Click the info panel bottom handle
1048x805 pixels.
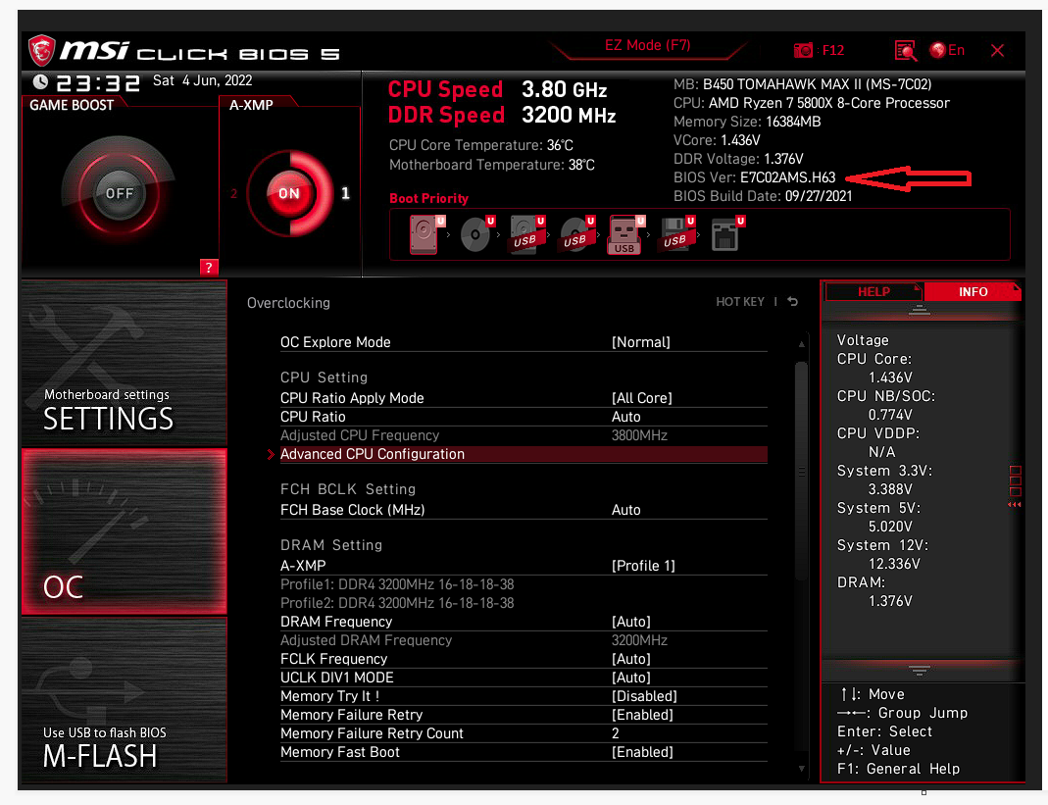(x=919, y=671)
